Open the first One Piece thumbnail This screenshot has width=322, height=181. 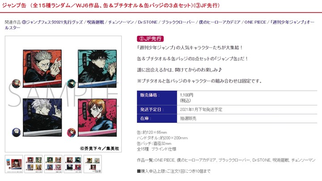(x=14, y=164)
